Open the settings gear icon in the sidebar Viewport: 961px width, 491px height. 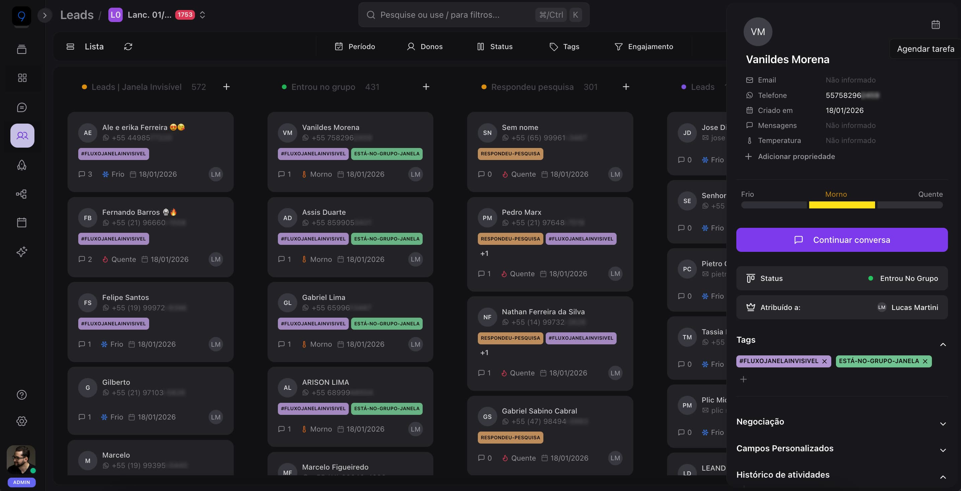(22, 421)
